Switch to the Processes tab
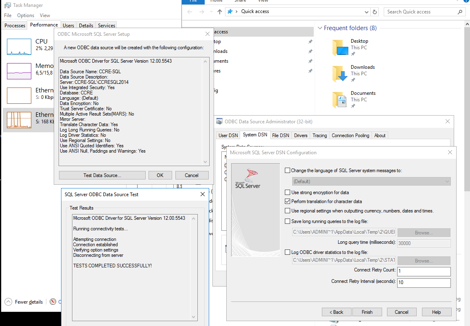 [15, 26]
